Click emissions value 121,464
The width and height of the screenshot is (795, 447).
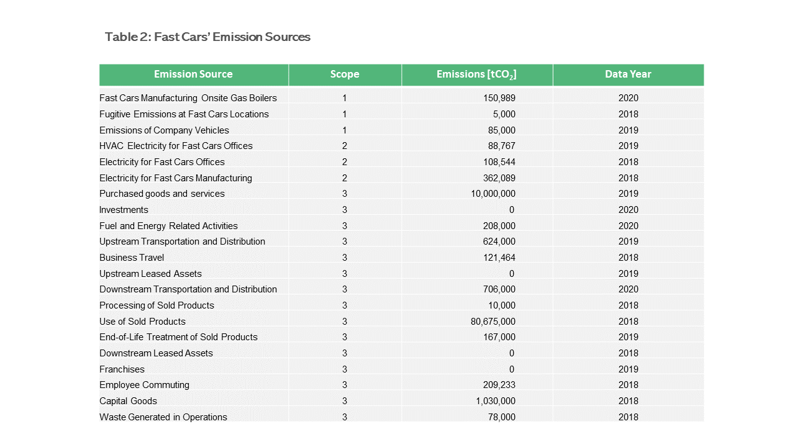(x=499, y=258)
